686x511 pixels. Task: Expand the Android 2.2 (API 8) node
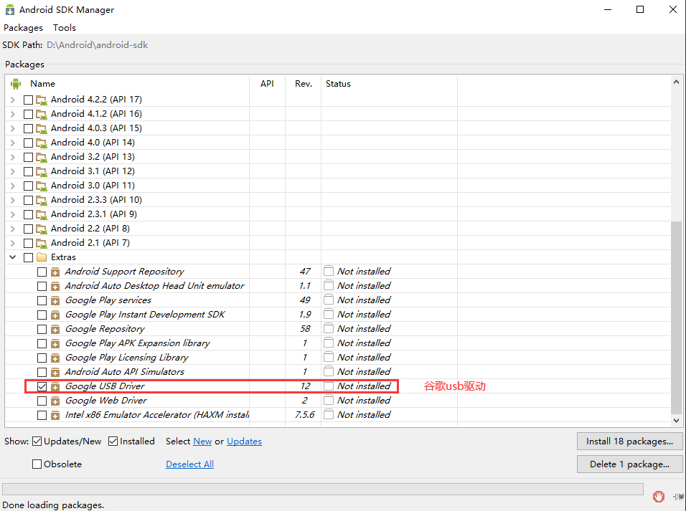13,229
